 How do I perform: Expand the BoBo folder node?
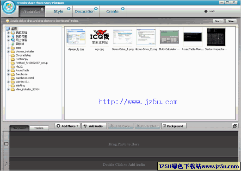click(x=8, y=48)
